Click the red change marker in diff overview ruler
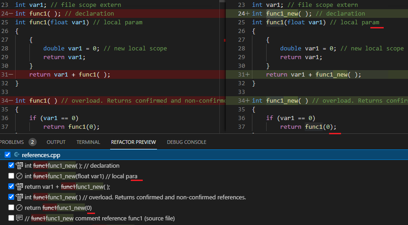 point(225,40)
